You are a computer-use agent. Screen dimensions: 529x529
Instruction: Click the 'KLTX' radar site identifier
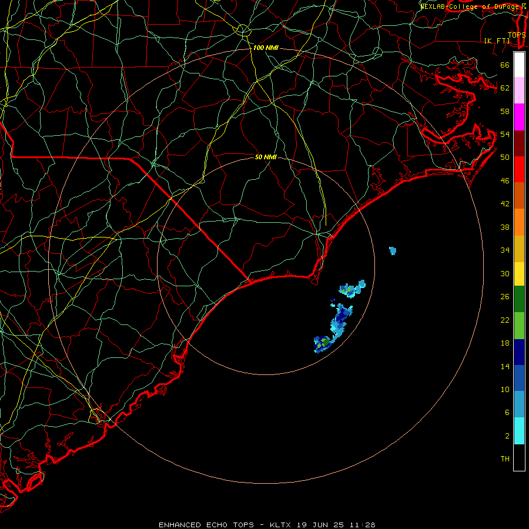click(x=281, y=525)
